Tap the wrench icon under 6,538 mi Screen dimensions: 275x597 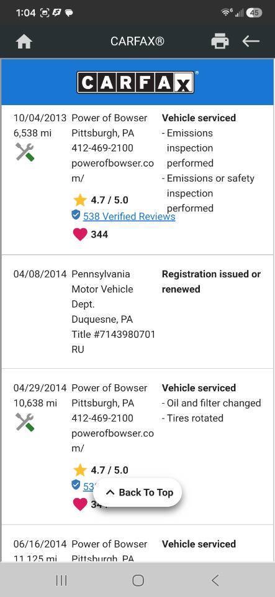click(x=25, y=152)
